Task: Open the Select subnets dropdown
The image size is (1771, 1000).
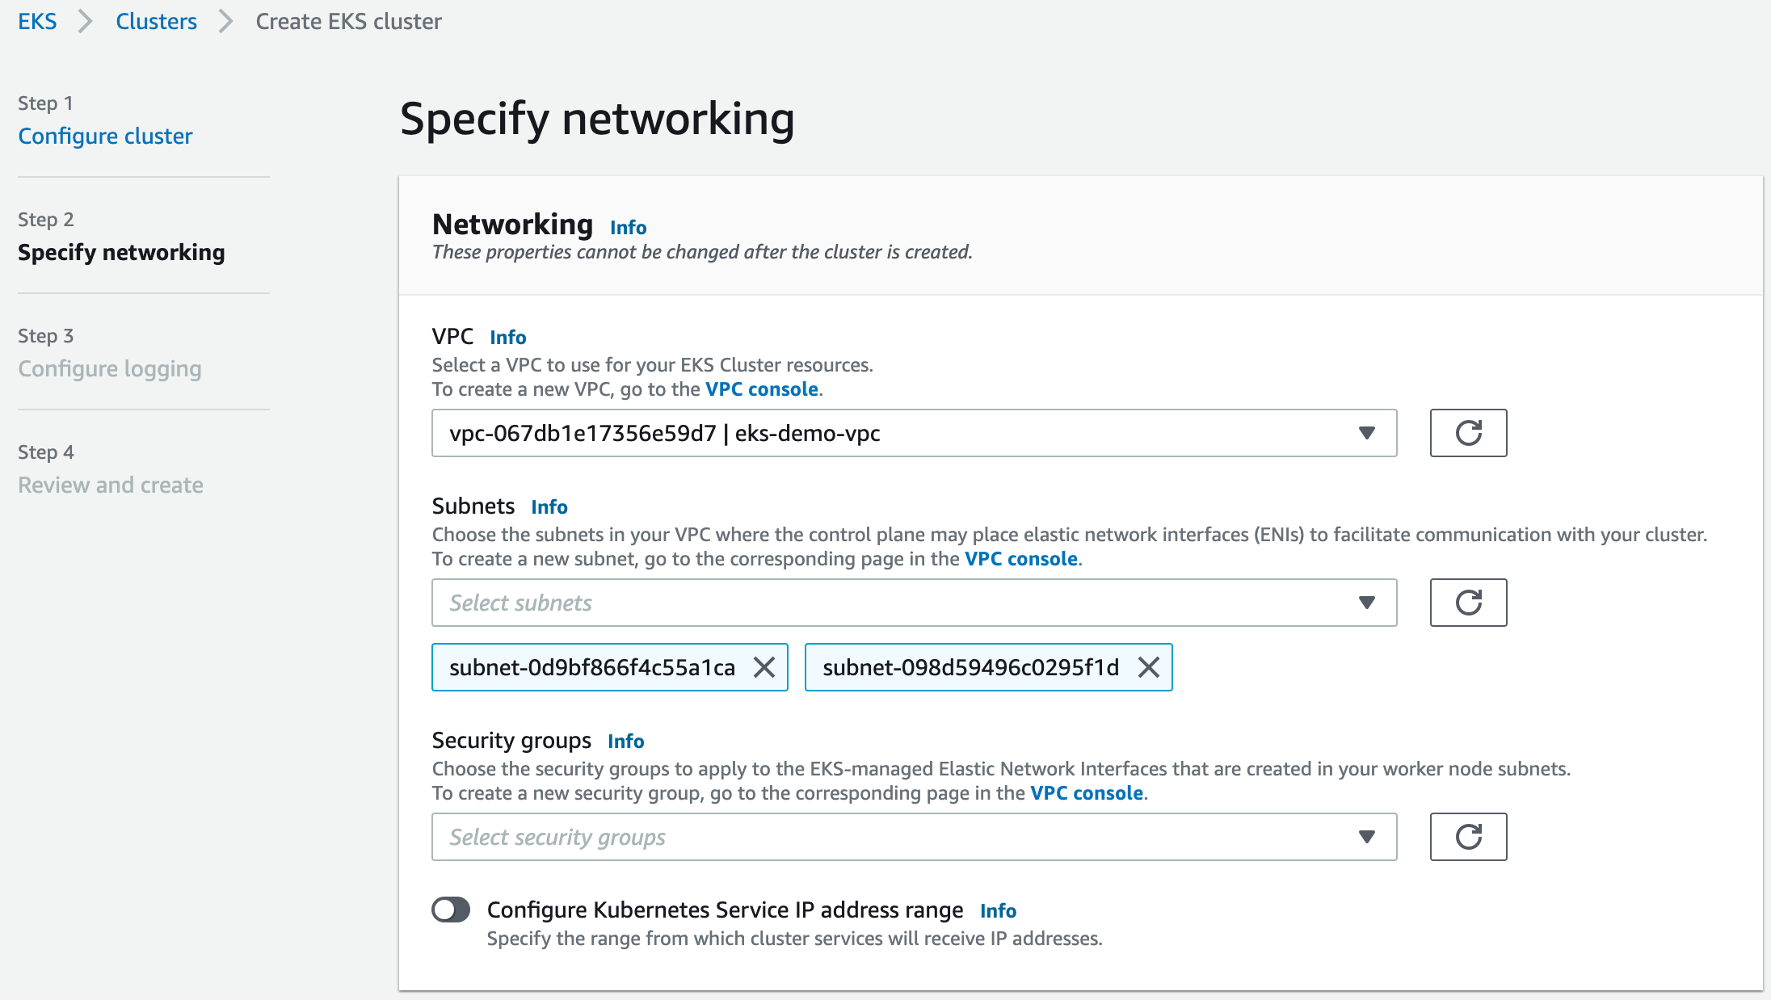Action: [x=1365, y=603]
